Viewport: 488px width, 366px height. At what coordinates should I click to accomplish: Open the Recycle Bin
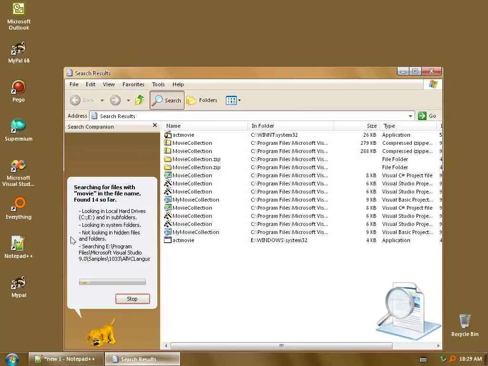point(465,325)
